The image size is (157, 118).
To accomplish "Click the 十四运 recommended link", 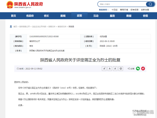I will click(x=114, y=10).
